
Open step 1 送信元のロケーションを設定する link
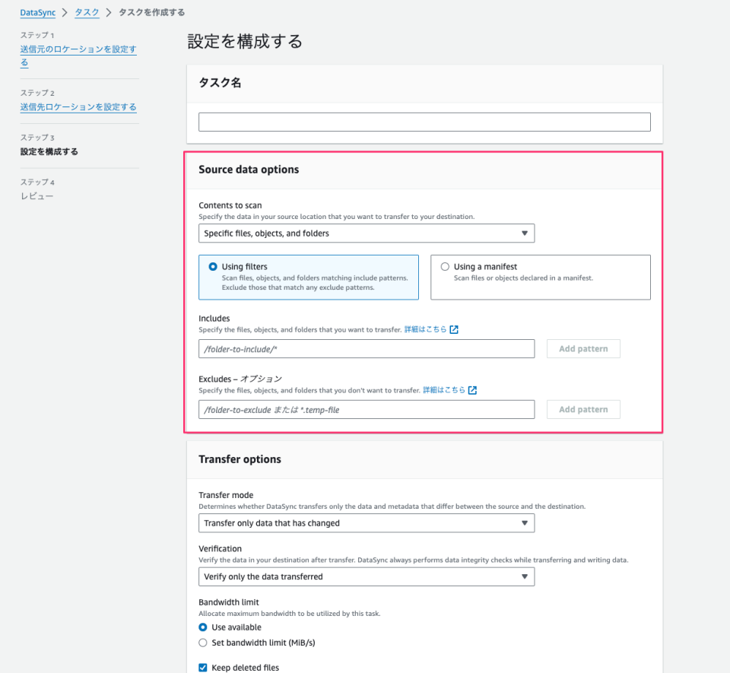pyautogui.click(x=78, y=56)
